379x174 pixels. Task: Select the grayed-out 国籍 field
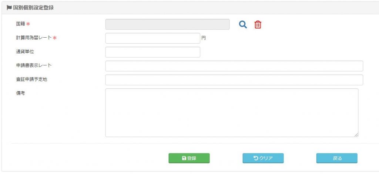(x=167, y=24)
